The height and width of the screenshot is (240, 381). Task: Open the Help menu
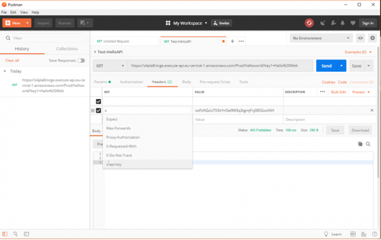(x=35, y=13)
